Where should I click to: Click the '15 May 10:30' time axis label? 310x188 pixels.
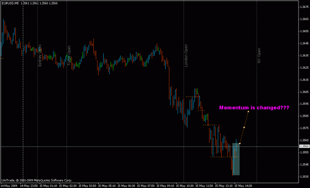pos(185,186)
